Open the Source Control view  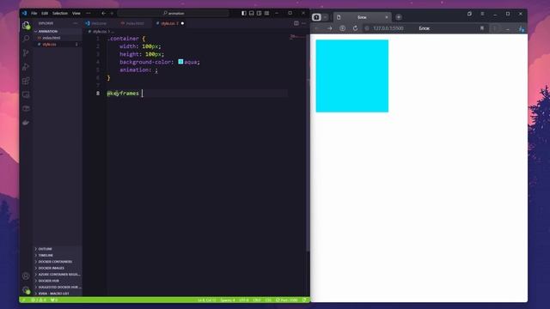26,53
